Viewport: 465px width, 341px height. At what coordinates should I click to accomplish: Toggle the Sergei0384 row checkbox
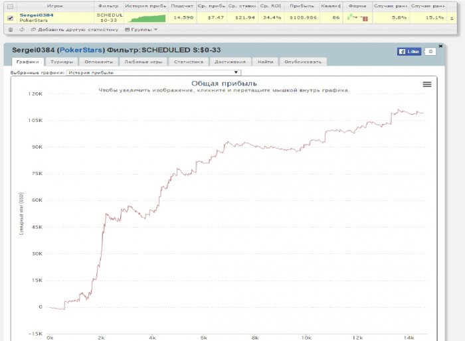9,18
